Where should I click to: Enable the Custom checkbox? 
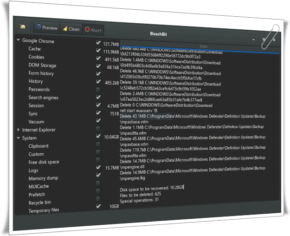coord(98,152)
